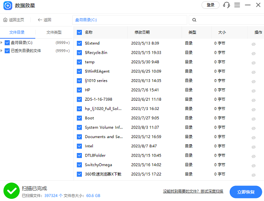
Task: Click 盘符目录(C:) breadcrumb path
Action: [x=86, y=20]
